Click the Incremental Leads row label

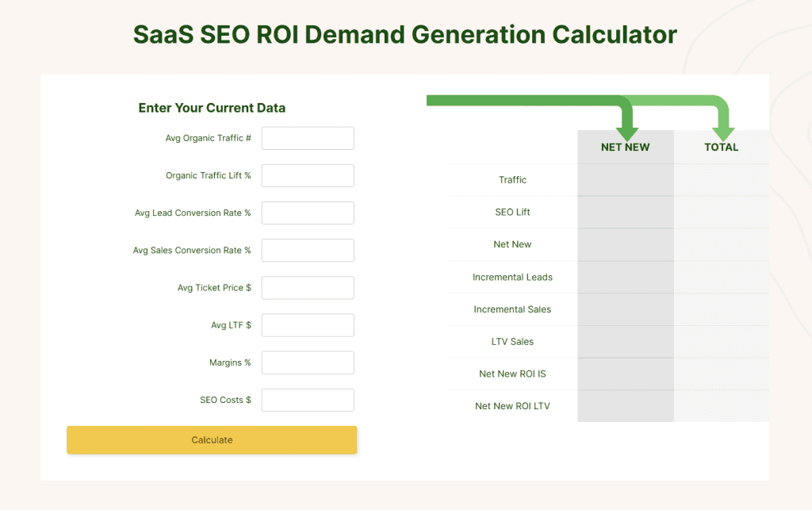[512, 277]
